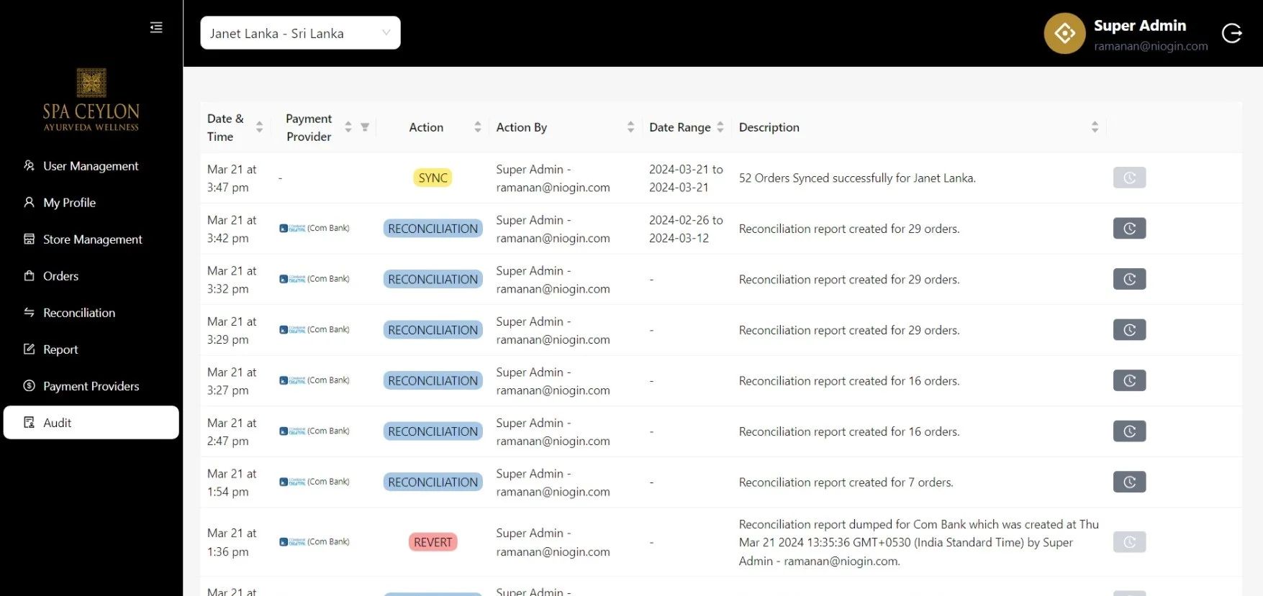The image size is (1263, 596).
Task: Click history icon for 3:27 pm reconciliation row
Action: pos(1129,381)
